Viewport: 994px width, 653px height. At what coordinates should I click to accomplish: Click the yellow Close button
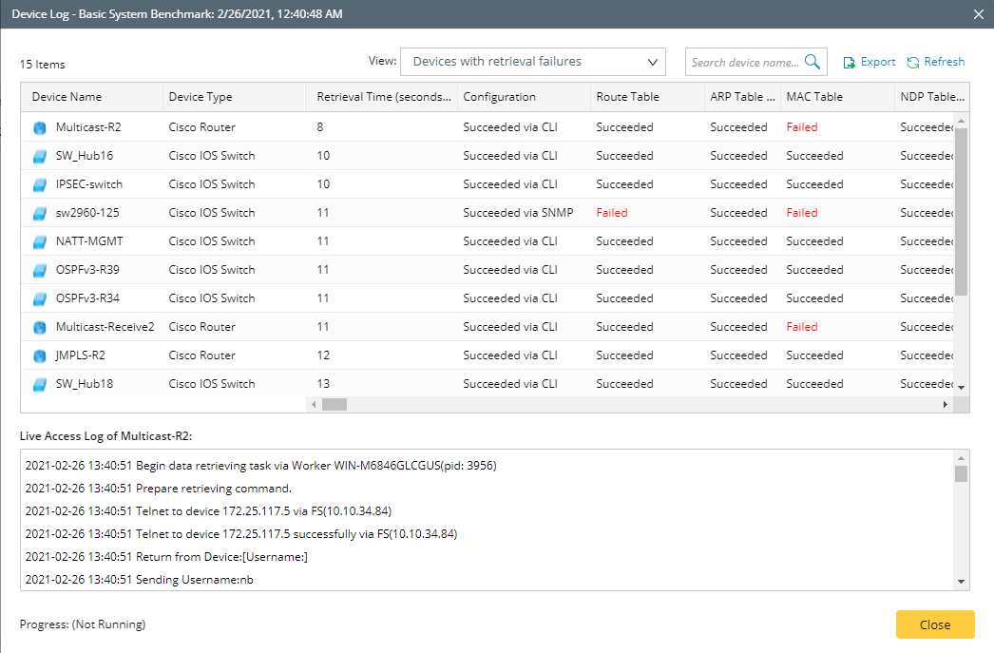point(935,624)
